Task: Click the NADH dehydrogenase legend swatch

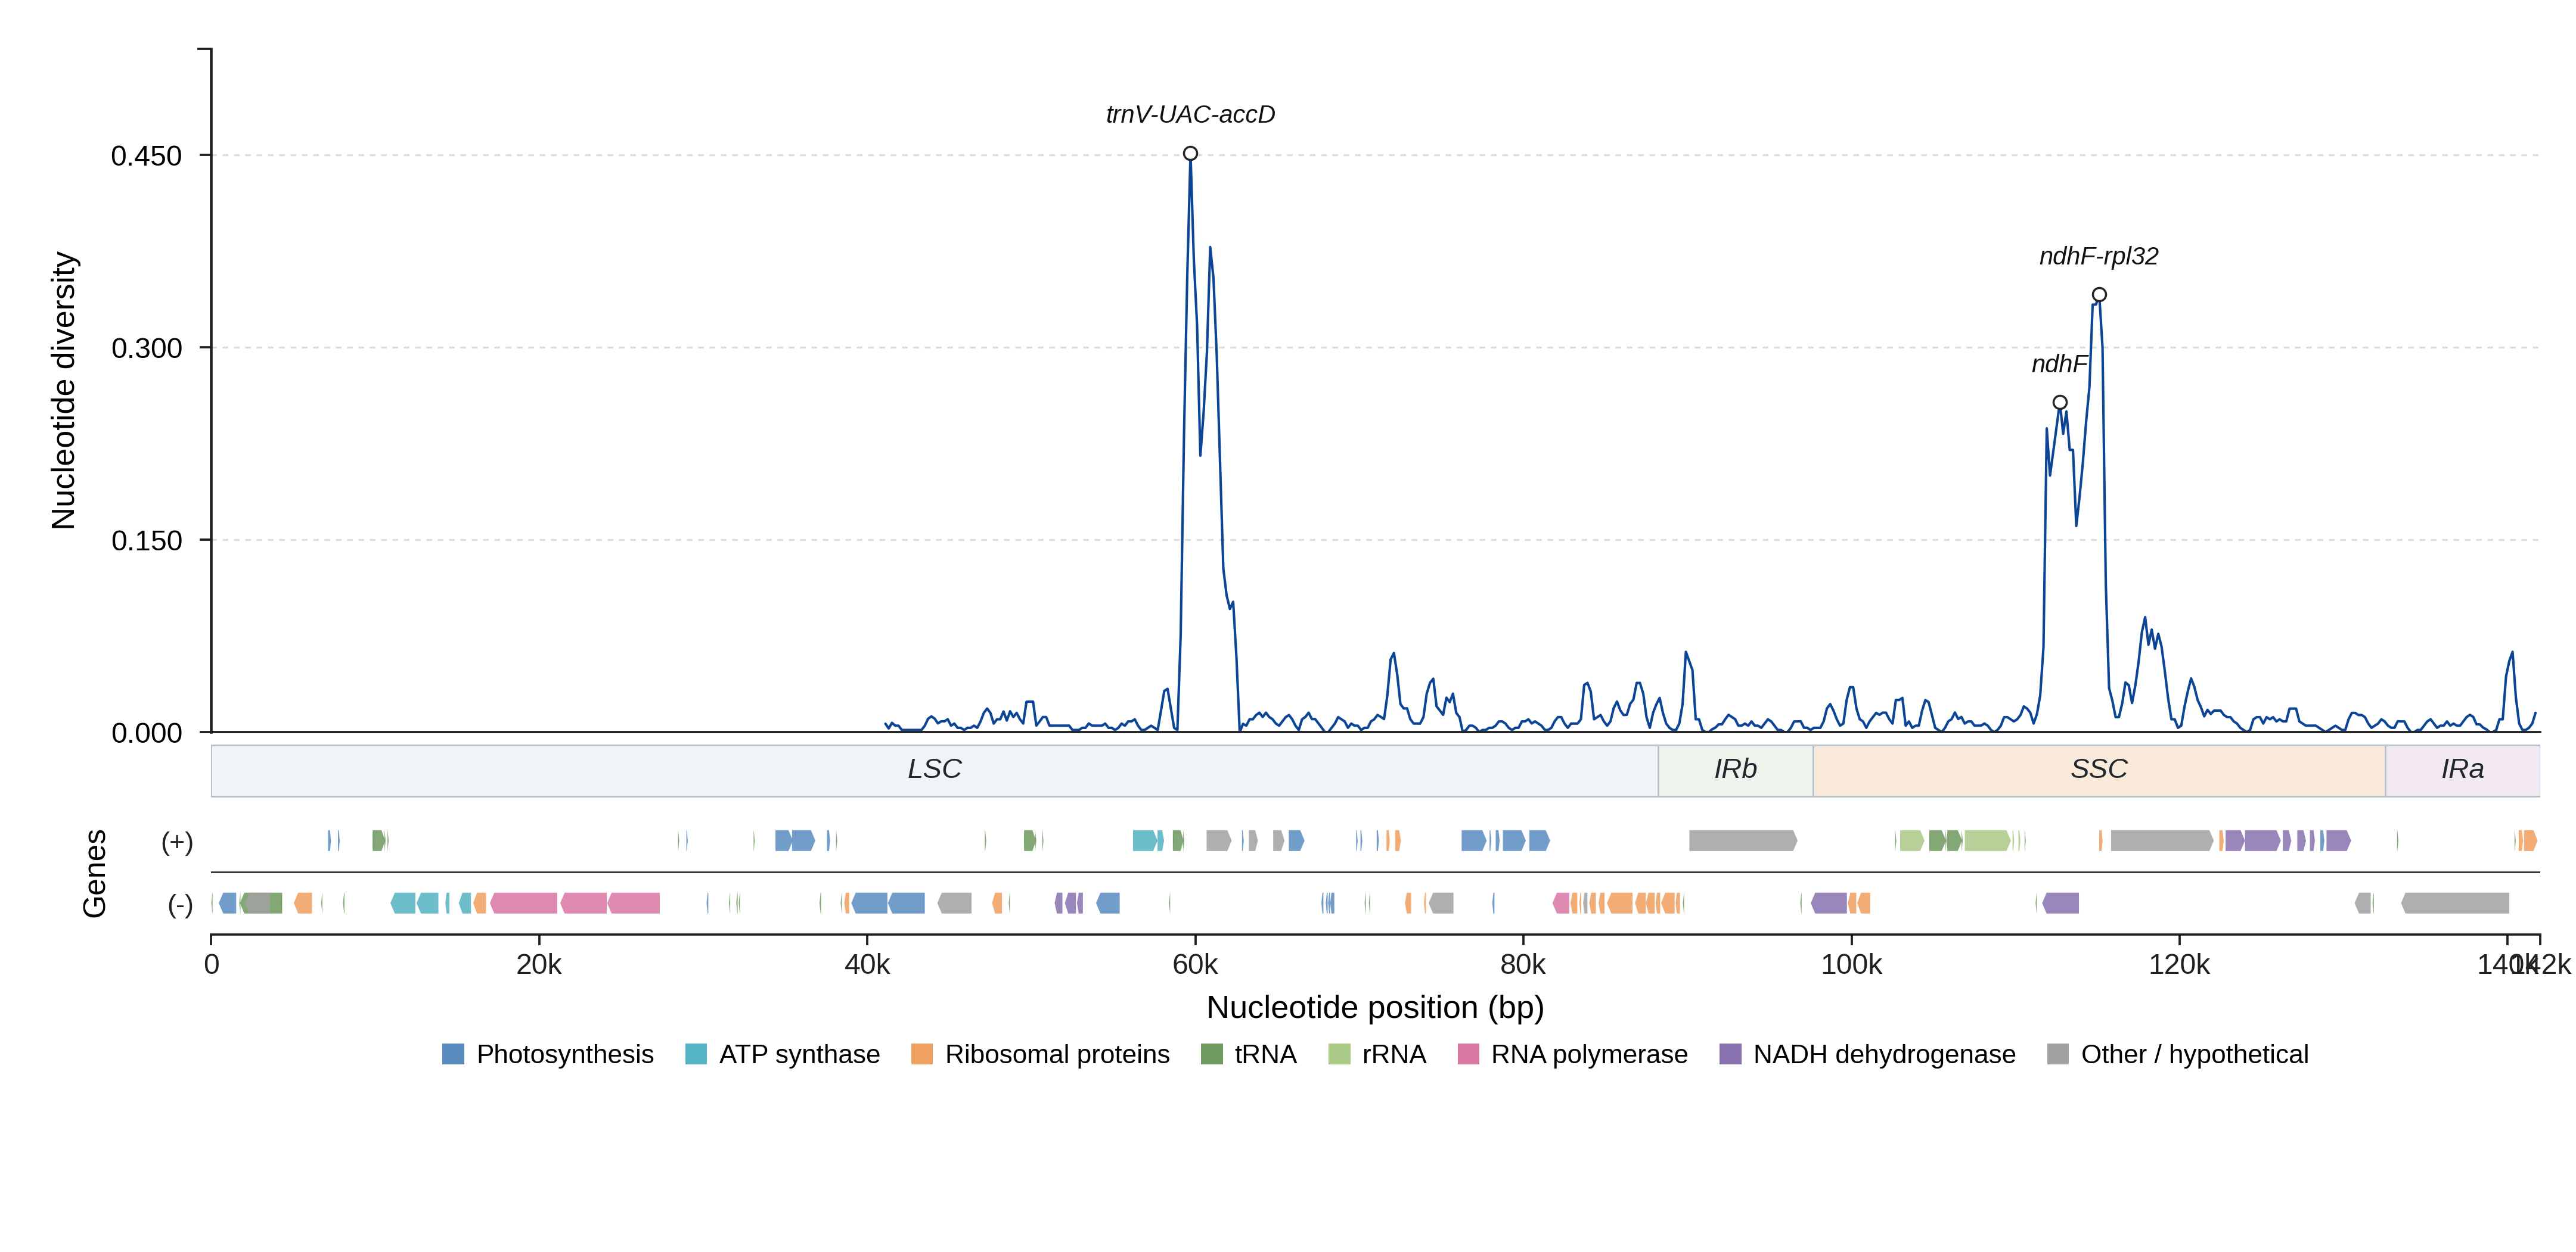Action: 1730,1054
